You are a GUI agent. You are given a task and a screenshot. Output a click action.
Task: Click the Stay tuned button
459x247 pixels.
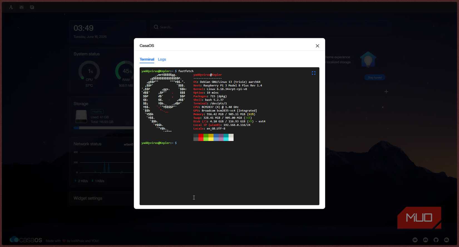(375, 78)
